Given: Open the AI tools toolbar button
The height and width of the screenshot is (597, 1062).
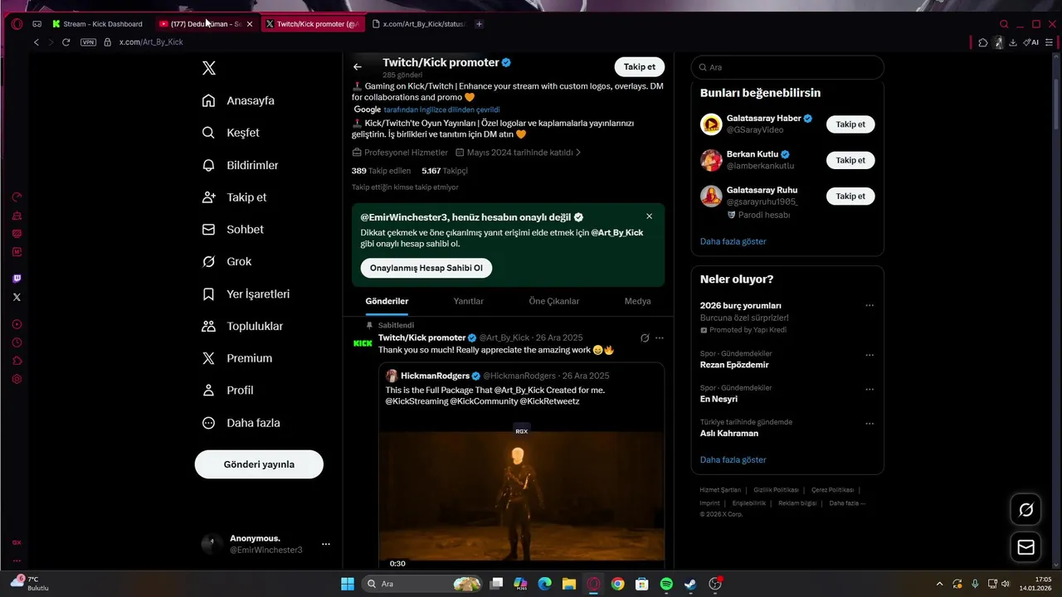Looking at the screenshot, I should (1031, 41).
